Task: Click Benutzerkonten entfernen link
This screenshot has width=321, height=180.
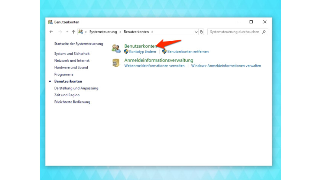Action: (x=188, y=51)
